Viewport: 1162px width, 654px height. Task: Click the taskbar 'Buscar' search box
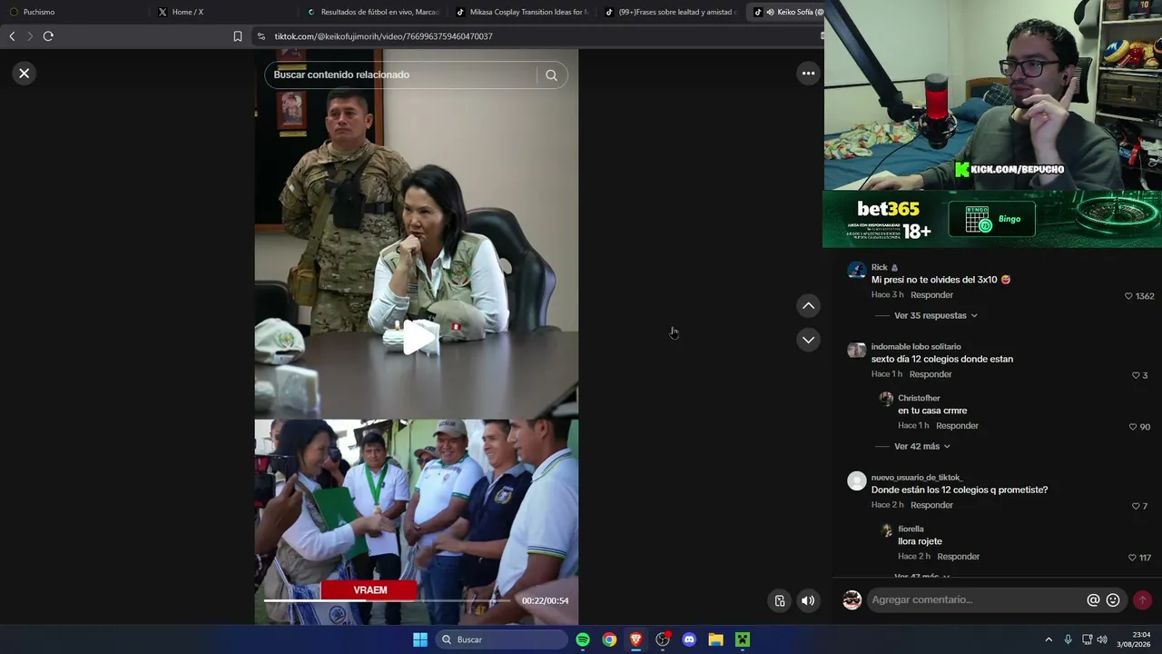(x=500, y=639)
